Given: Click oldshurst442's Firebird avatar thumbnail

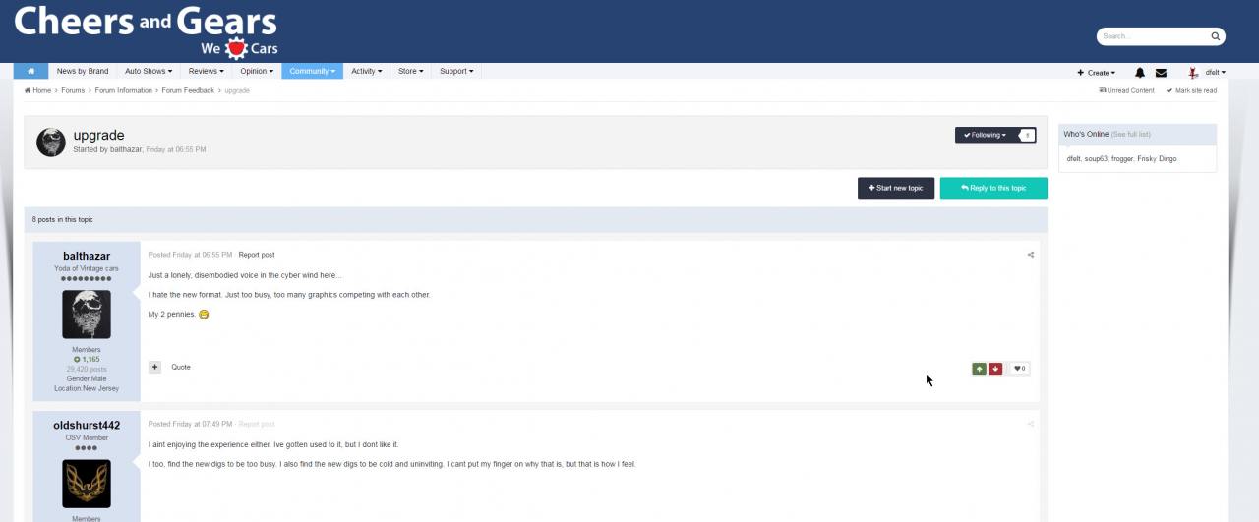Looking at the screenshot, I should tap(87, 484).
